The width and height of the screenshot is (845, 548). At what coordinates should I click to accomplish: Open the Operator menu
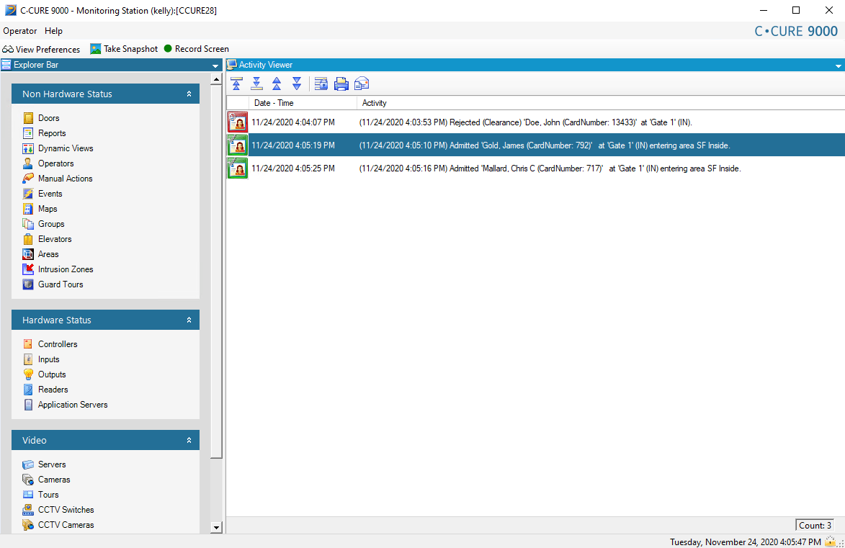point(20,31)
